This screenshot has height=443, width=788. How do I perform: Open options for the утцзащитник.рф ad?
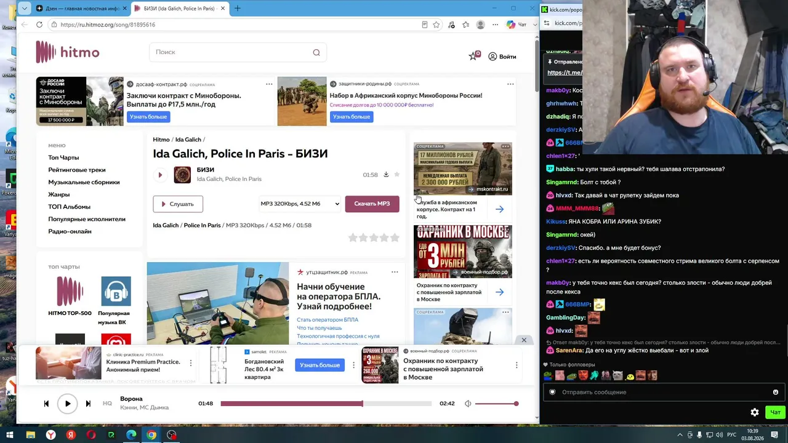[395, 272]
